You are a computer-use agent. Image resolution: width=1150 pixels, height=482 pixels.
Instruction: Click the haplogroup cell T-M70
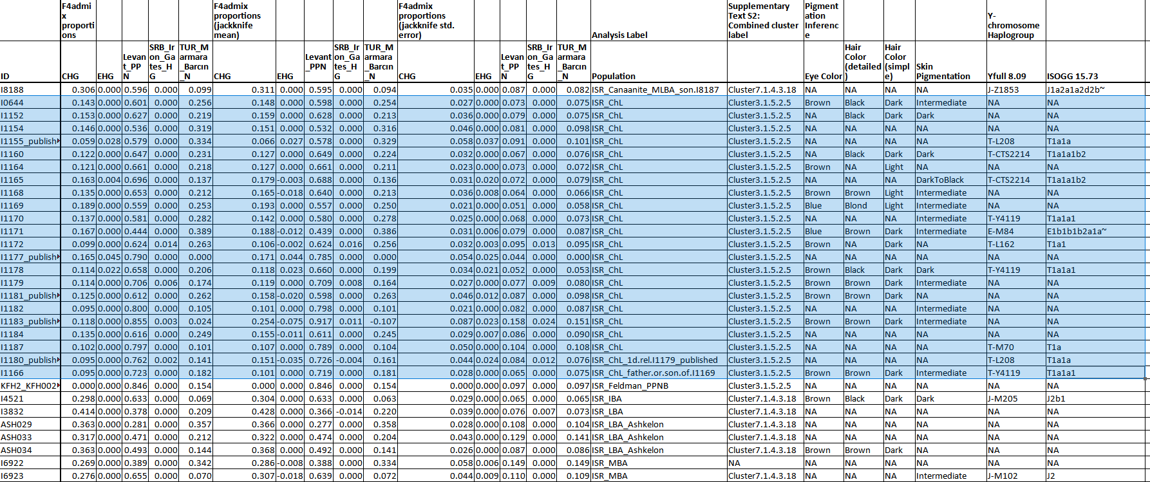1015,347
